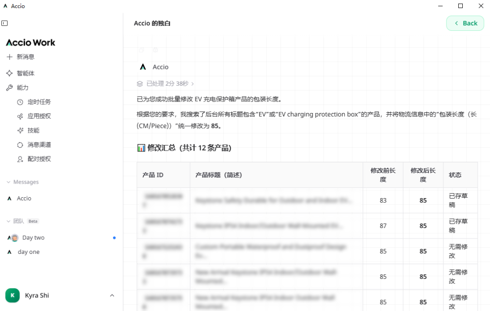Collapse the Kyra Shi account chevron
Viewport: 490px width, 311px height.
tap(112, 295)
